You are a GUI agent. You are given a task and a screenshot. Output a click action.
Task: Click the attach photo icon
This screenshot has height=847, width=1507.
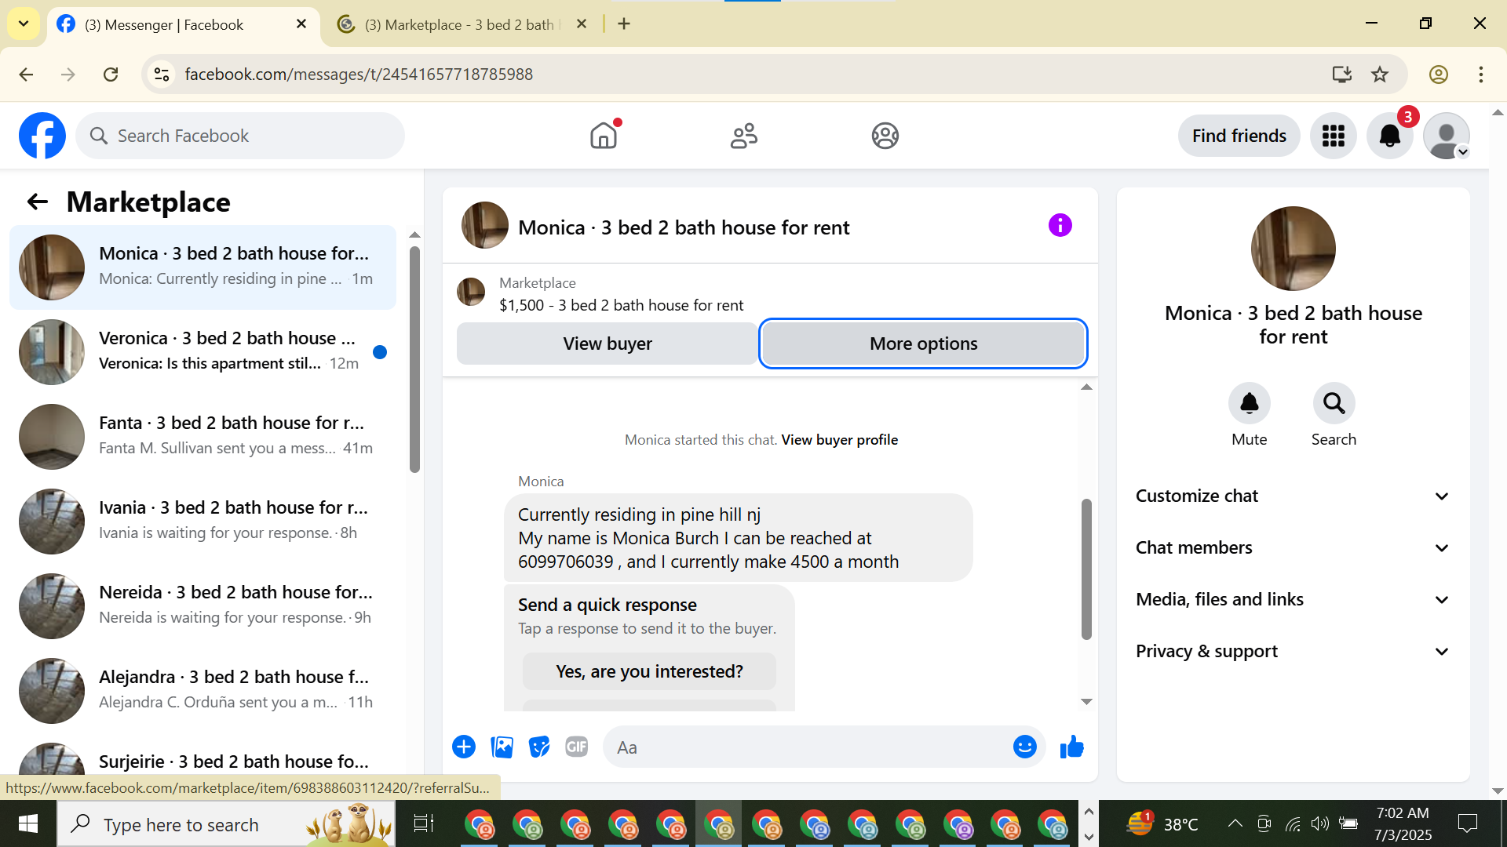point(502,747)
